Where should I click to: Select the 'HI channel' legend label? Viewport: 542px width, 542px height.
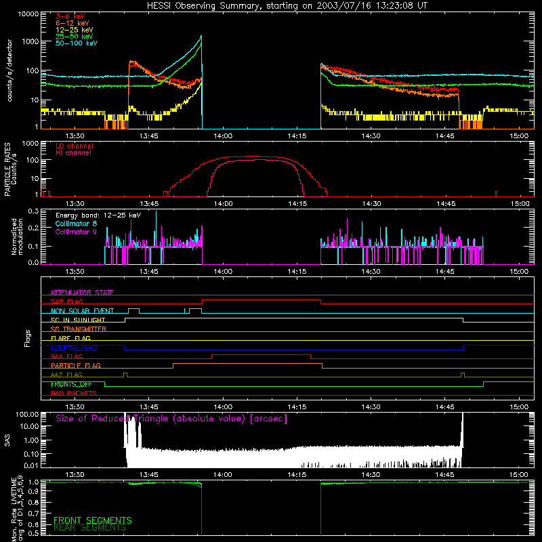[74, 153]
